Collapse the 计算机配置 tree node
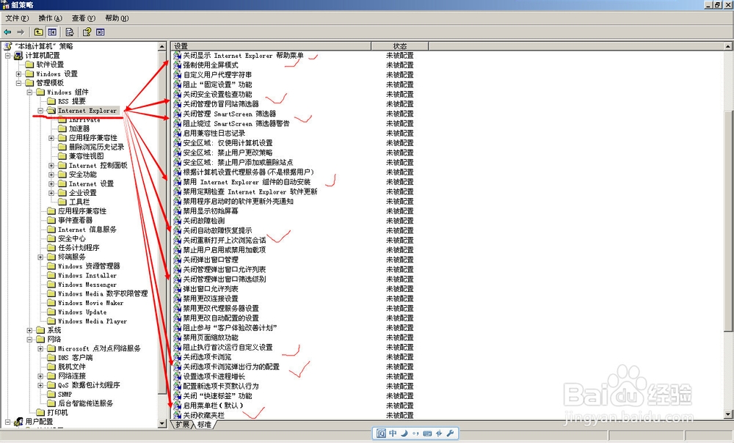The image size is (734, 443). [7, 56]
